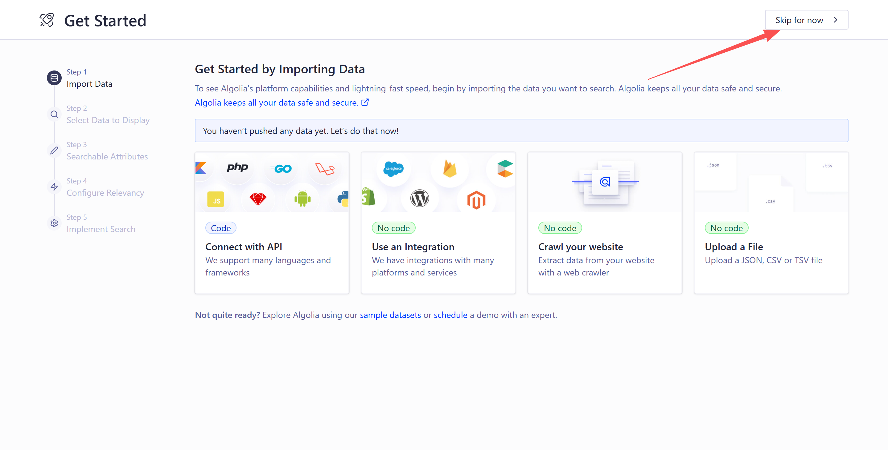This screenshot has width=888, height=450.
Task: Open the sample datasets link
Action: click(390, 315)
